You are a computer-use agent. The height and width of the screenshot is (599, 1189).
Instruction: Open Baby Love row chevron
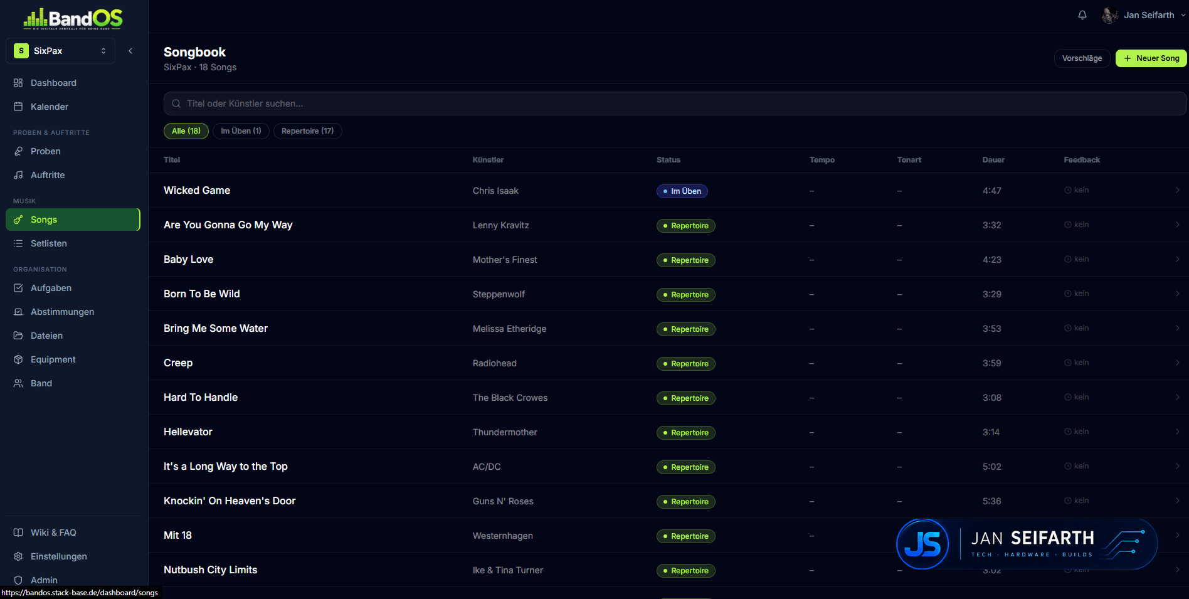point(1177,259)
